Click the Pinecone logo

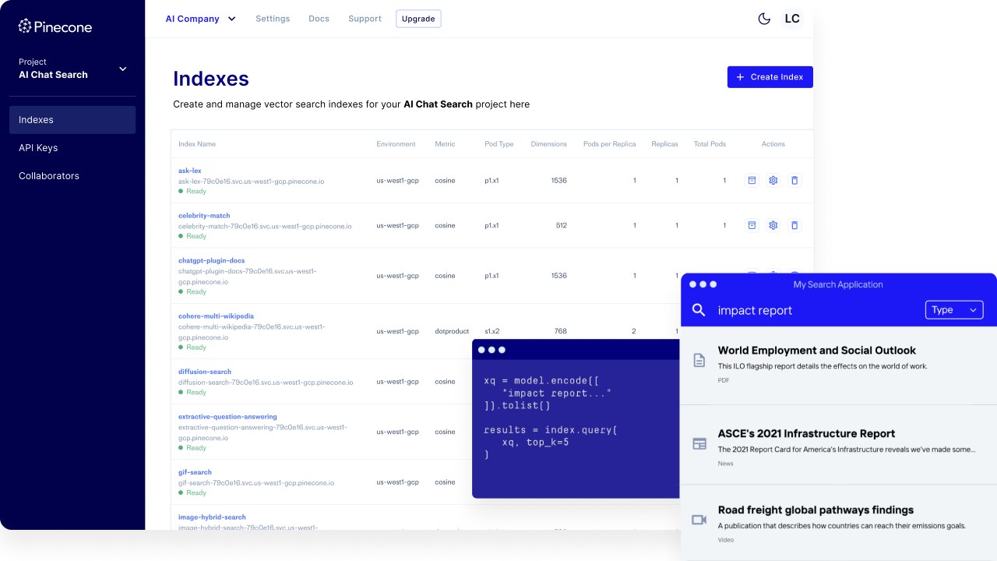point(55,26)
